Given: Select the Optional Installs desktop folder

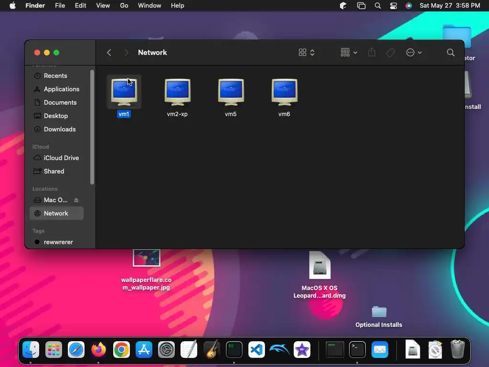Looking at the screenshot, I should point(379,317).
